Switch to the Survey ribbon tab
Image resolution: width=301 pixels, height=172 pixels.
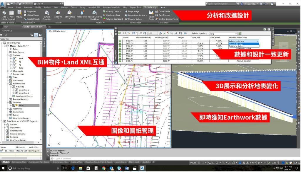[83, 7]
